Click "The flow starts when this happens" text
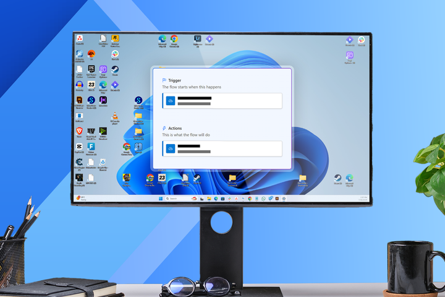Viewport: 445px width, 297px height. [x=192, y=87]
